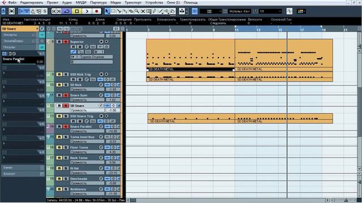Viewport: 362px width, 203px height.
Task: Pick the Erase tool
Action: tap(131, 11)
